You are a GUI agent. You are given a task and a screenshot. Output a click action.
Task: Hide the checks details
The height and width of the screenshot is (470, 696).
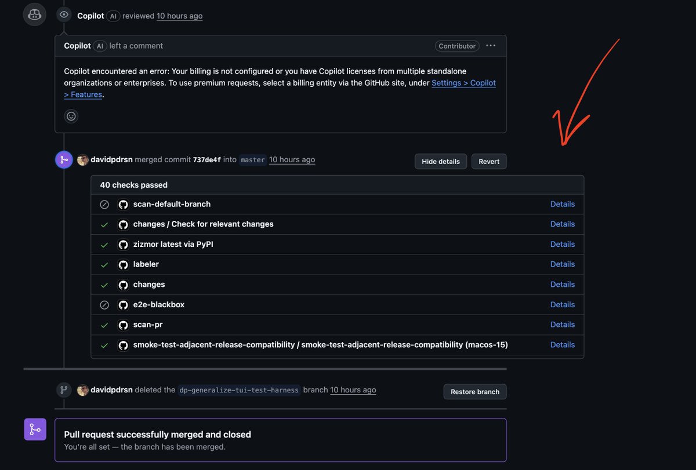(x=441, y=161)
